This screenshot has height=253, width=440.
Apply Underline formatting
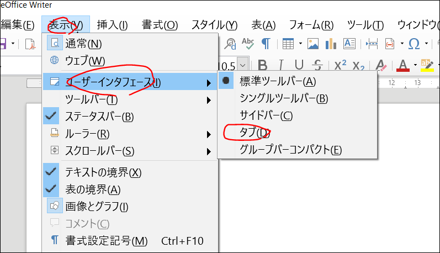299,65
